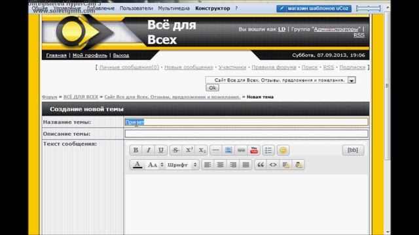This screenshot has width=419, height=235.
Task: Open LD user profile link
Action: point(282,29)
